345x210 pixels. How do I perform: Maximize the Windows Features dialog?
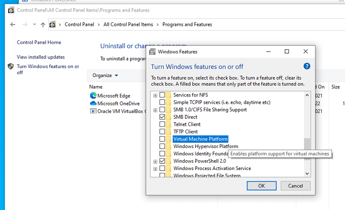pos(287,51)
